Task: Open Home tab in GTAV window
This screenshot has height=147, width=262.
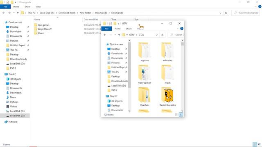Action: click(x=117, y=29)
